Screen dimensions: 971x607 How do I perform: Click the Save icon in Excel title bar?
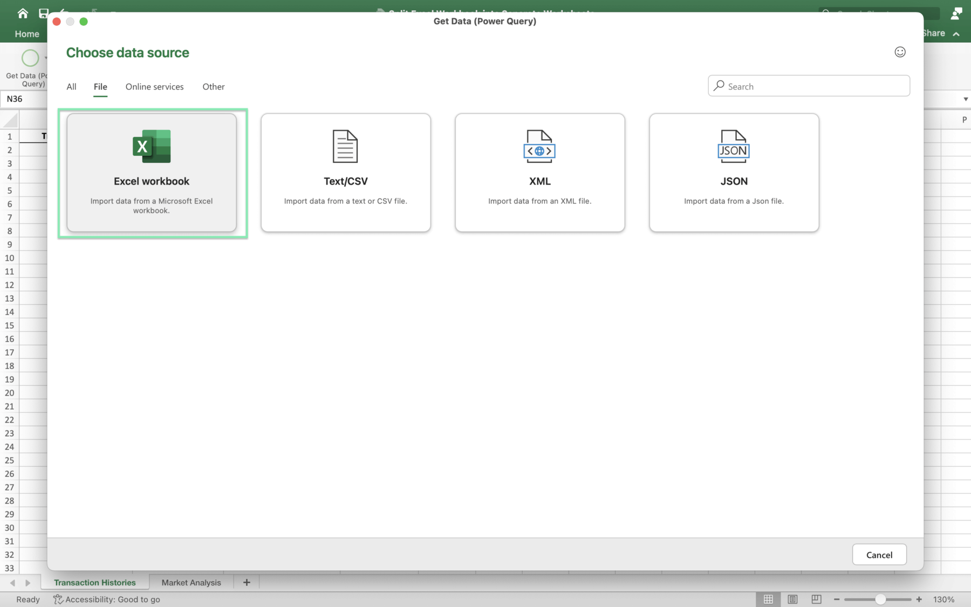(44, 13)
